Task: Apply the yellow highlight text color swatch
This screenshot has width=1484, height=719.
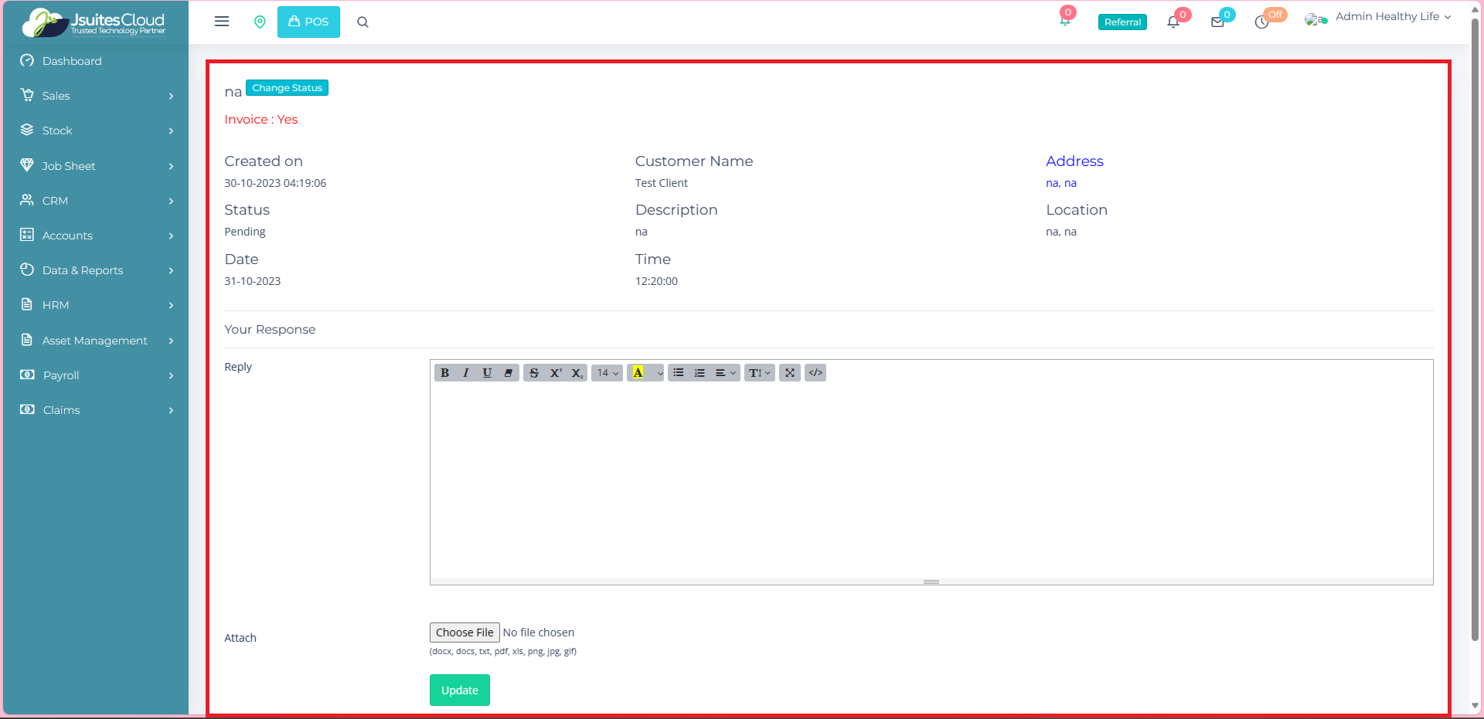Action: point(638,373)
